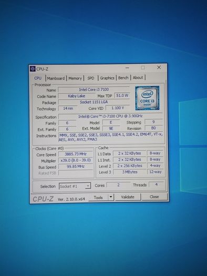Click the Tools button
The image size is (207, 276).
pyautogui.click(x=98, y=198)
